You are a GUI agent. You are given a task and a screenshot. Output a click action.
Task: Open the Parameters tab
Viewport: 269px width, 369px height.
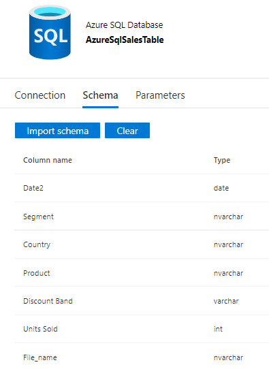160,95
